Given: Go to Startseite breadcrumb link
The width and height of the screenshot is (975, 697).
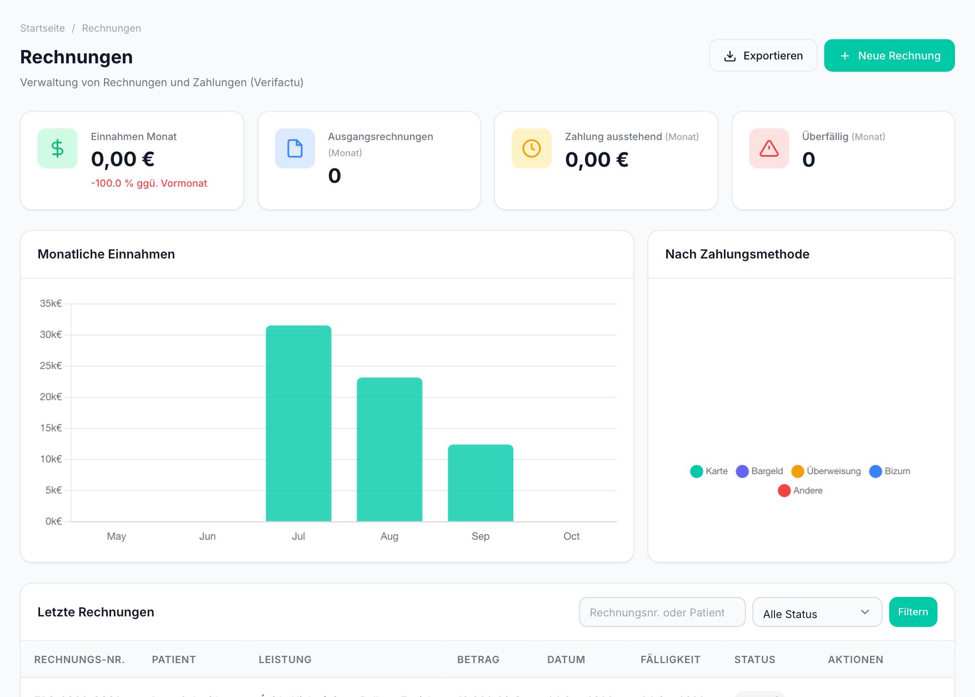Looking at the screenshot, I should click(x=42, y=28).
